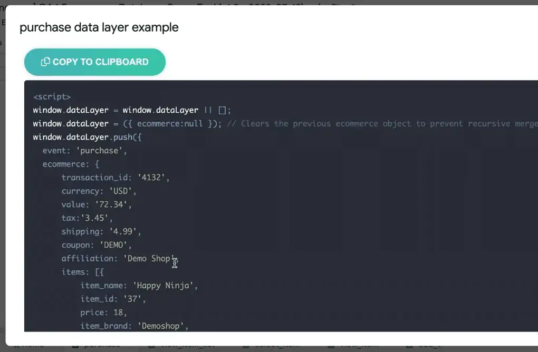Click the modal heading 'purchase data layer example'

pos(99,27)
